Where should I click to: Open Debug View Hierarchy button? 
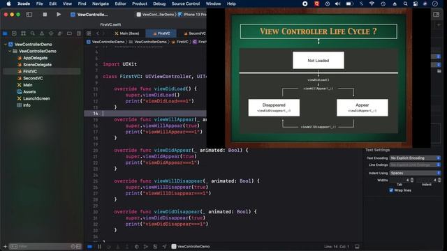click(137, 246)
